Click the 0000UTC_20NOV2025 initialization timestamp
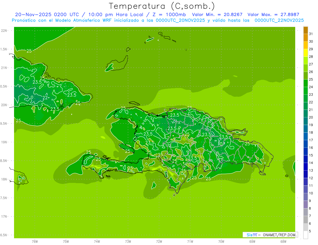Image resolution: width=318 pixels, height=245 pixels. click(180, 20)
